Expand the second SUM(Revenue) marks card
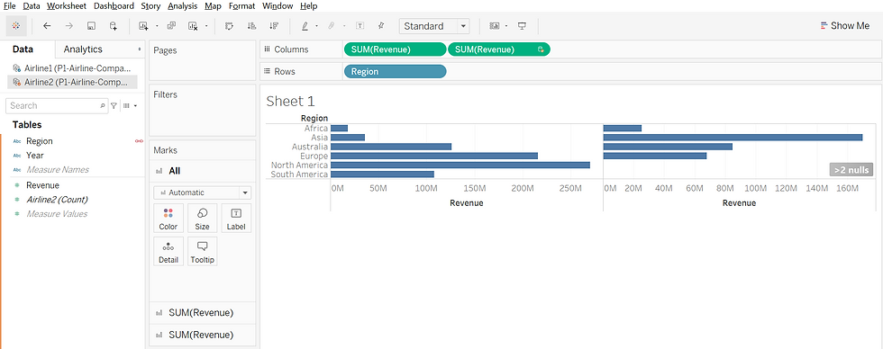Viewport: 883px width, 349px height. click(x=202, y=335)
